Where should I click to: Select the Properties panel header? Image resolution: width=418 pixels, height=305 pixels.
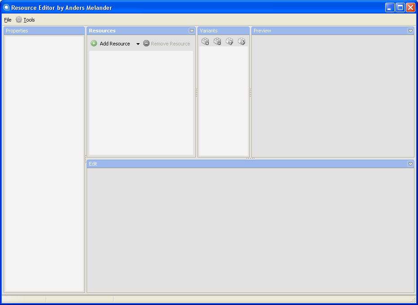(x=44, y=31)
